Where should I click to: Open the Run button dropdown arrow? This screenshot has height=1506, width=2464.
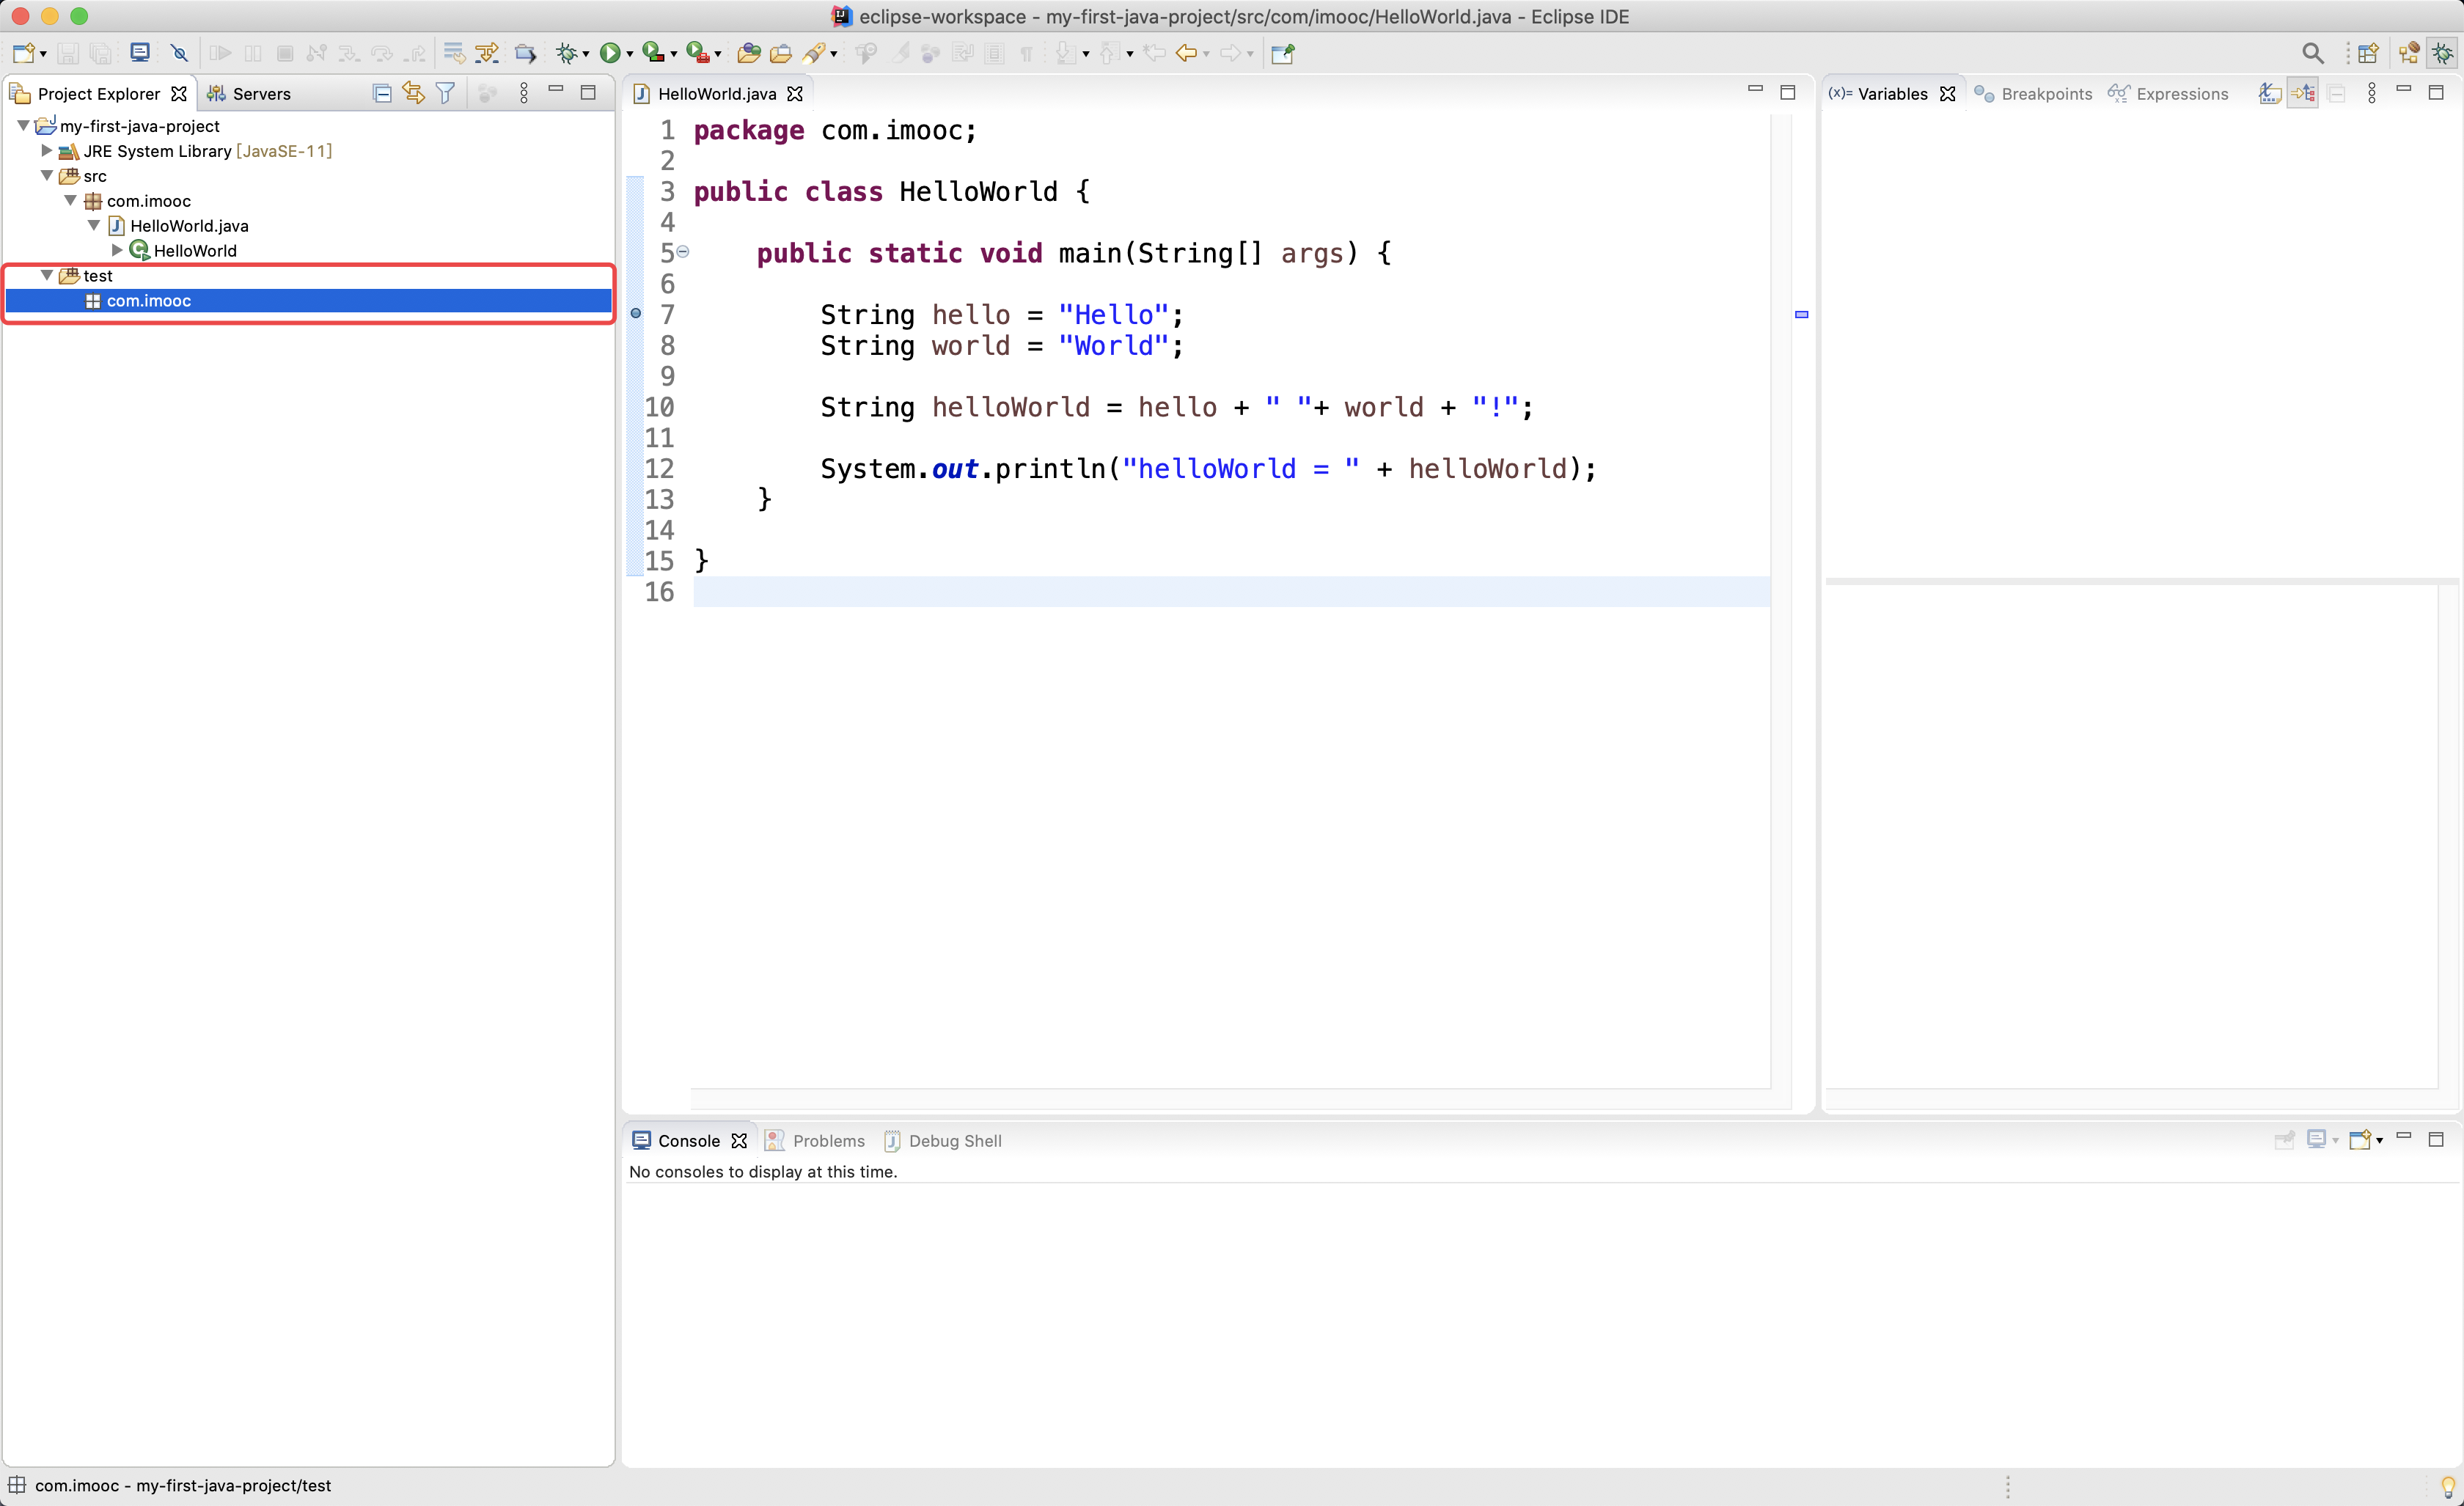click(629, 55)
